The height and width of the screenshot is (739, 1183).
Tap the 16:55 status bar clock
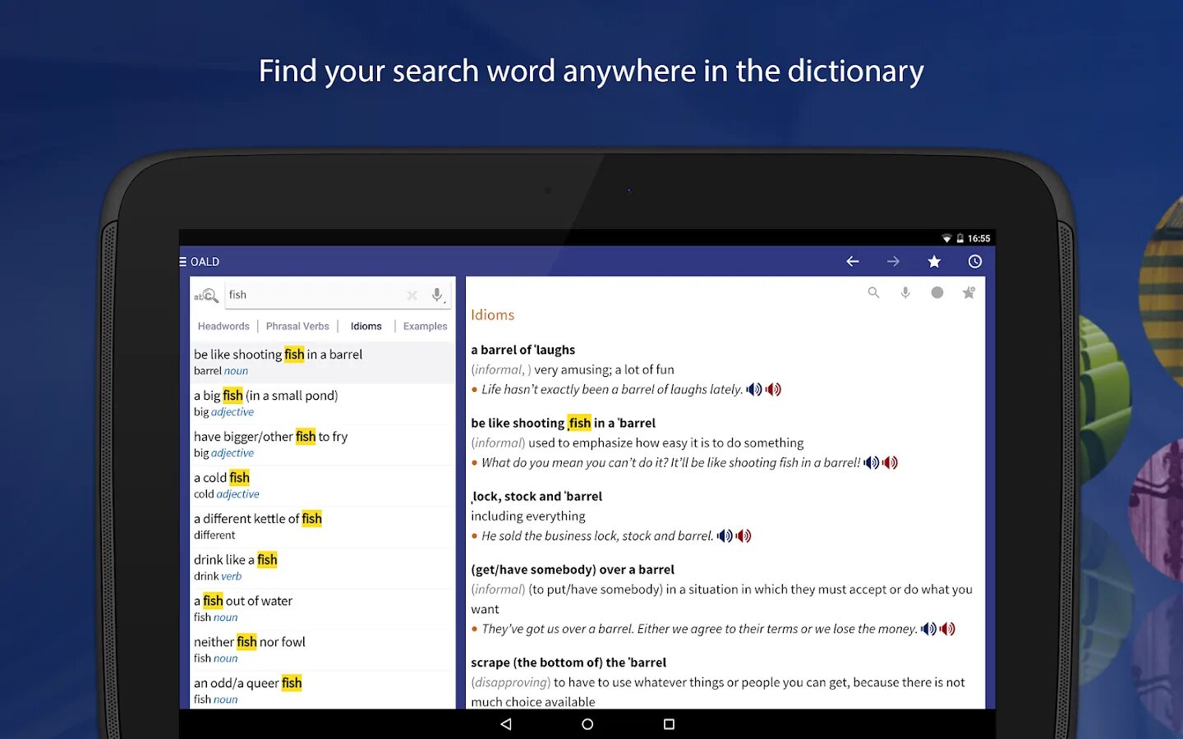pos(979,238)
